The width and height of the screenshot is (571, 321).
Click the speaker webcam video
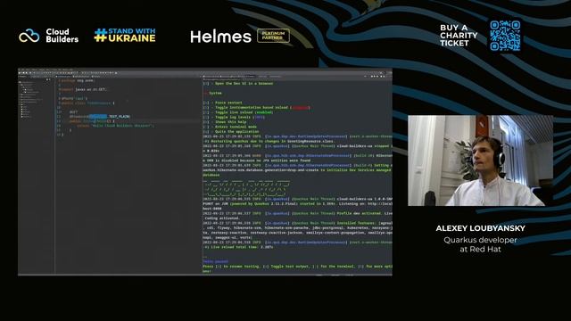[x=480, y=160]
